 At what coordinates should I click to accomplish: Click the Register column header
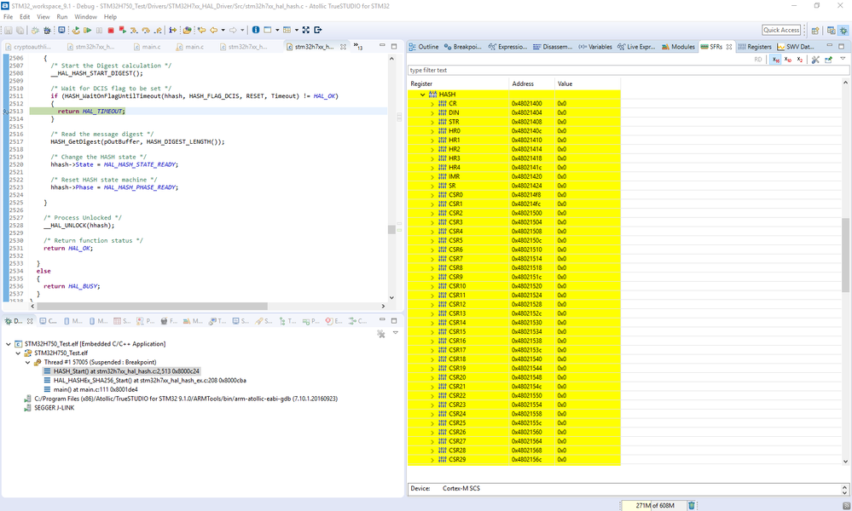point(458,83)
